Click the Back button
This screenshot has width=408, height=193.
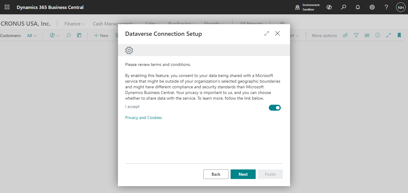[216, 174]
